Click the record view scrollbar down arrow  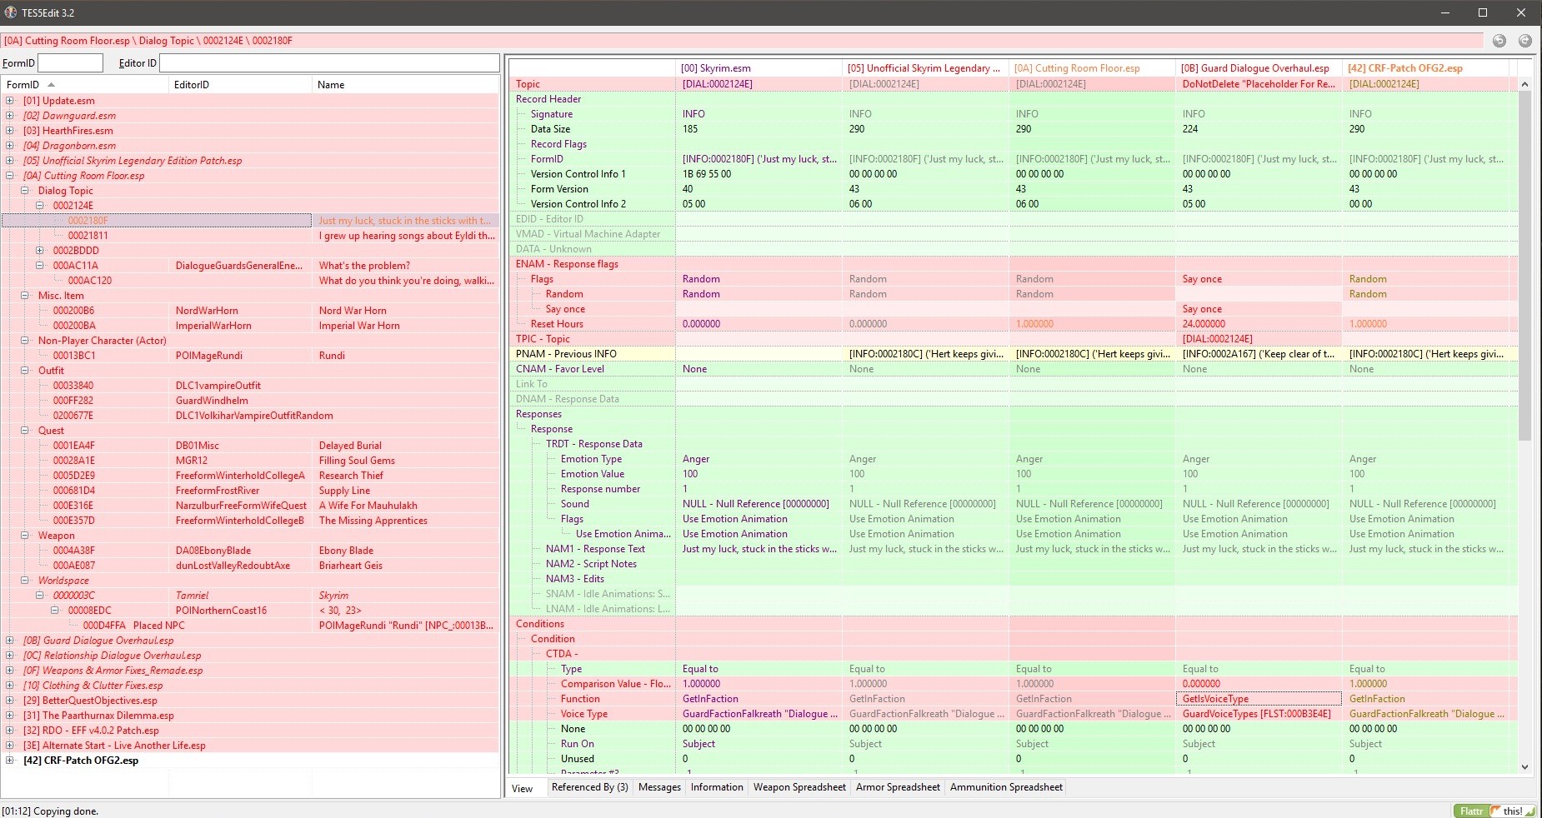point(1524,767)
